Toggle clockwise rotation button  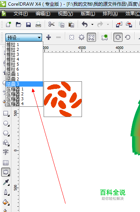tap(118, 37)
